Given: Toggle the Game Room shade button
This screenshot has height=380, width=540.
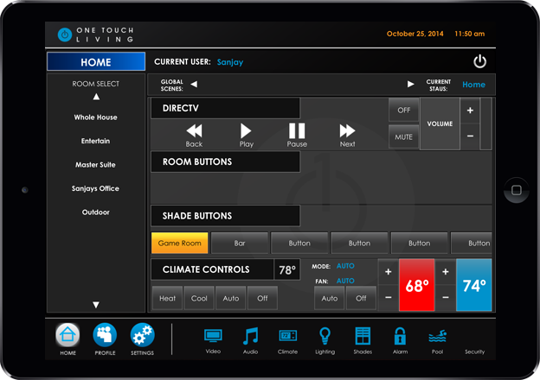Looking at the screenshot, I should coord(180,243).
